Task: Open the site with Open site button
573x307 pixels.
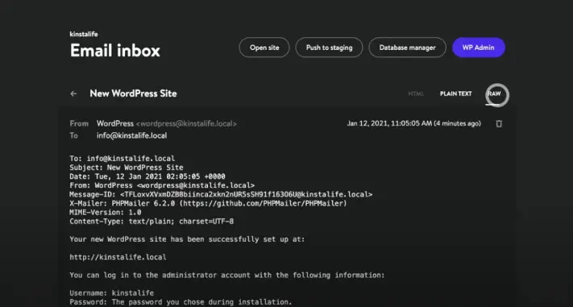Action: [264, 48]
